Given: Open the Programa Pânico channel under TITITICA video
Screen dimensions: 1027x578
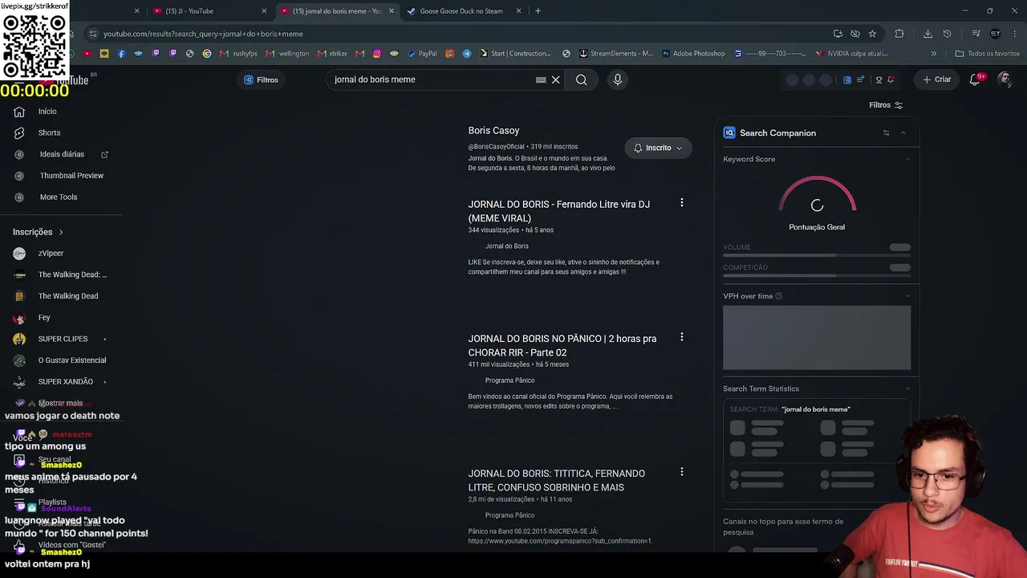Looking at the screenshot, I should tap(509, 515).
